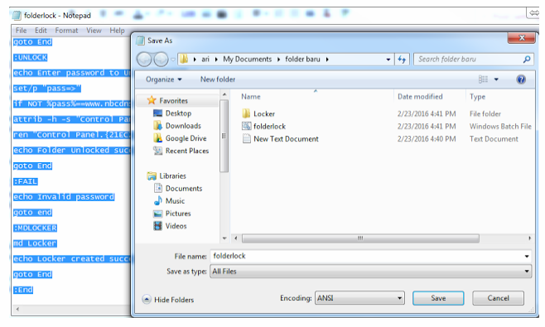Click the 'echo Invalid password' line in Notepad
The height and width of the screenshot is (327, 545).
[x=64, y=197]
